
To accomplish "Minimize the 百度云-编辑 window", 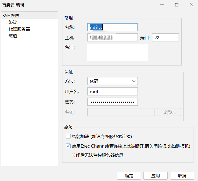I will [162, 5].
